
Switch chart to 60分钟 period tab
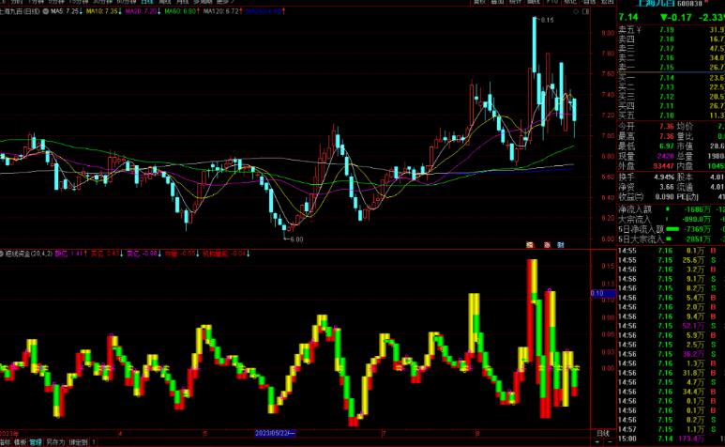[128, 2]
